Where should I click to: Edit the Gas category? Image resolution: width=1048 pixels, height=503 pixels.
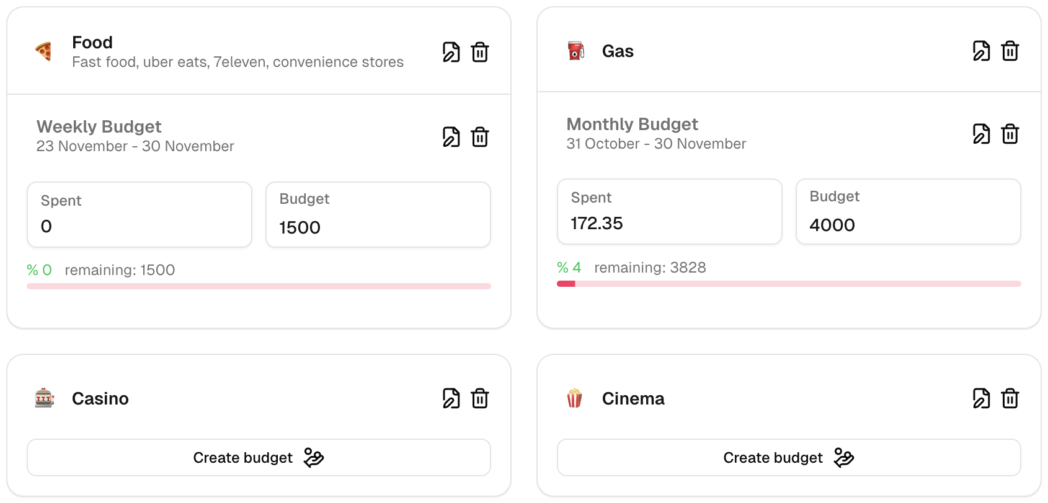click(981, 51)
